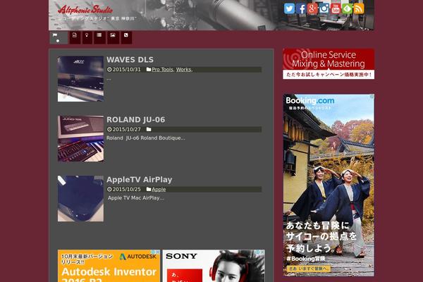423x282 pixels.
Task: Open the ROLAND JU-06 post title
Action: pyautogui.click(x=135, y=120)
